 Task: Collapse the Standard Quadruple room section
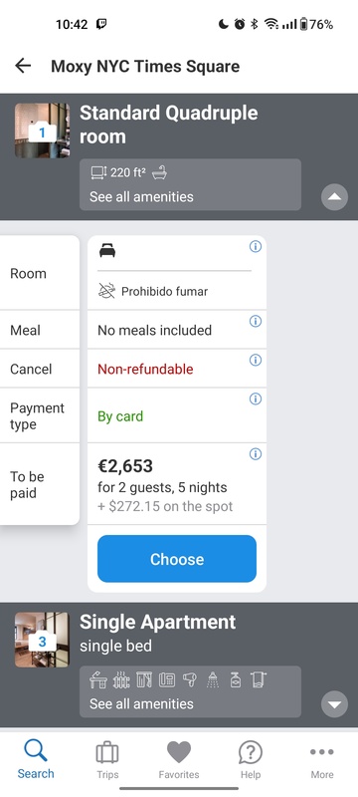[335, 197]
